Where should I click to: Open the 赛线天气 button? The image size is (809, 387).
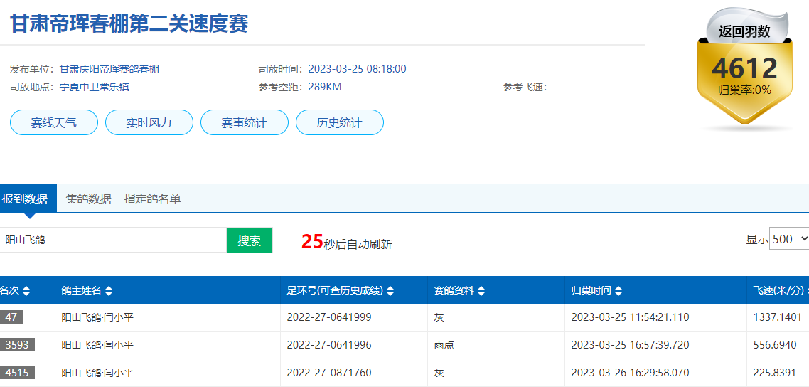(54, 122)
